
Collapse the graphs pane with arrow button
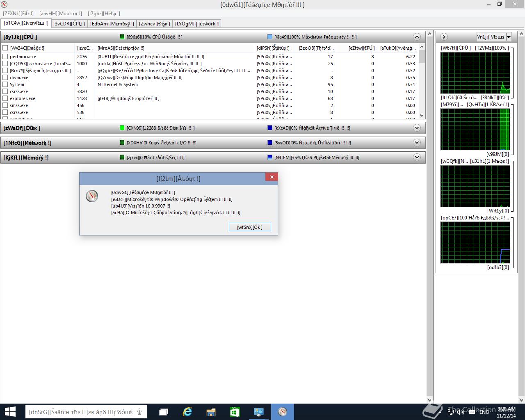click(444, 37)
